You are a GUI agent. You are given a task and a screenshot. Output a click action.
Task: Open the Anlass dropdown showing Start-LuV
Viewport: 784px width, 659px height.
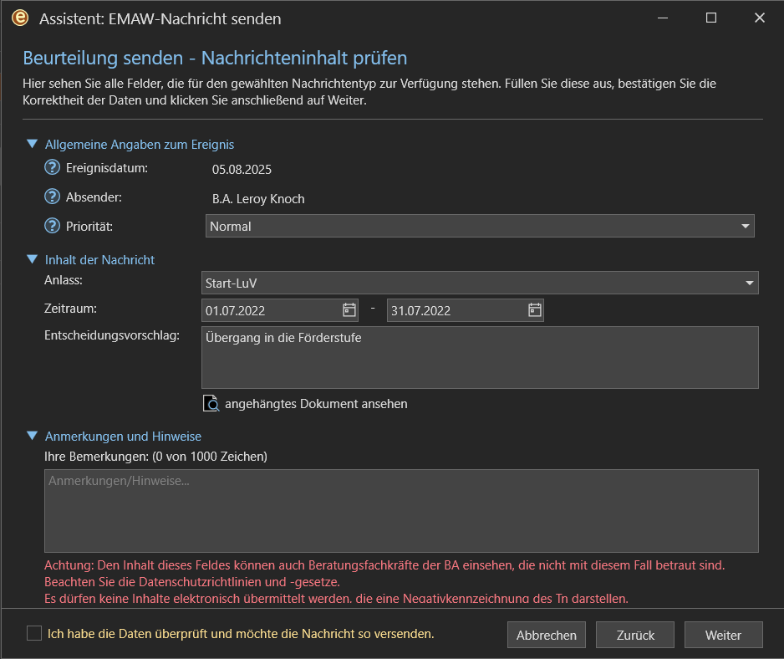[x=480, y=283]
